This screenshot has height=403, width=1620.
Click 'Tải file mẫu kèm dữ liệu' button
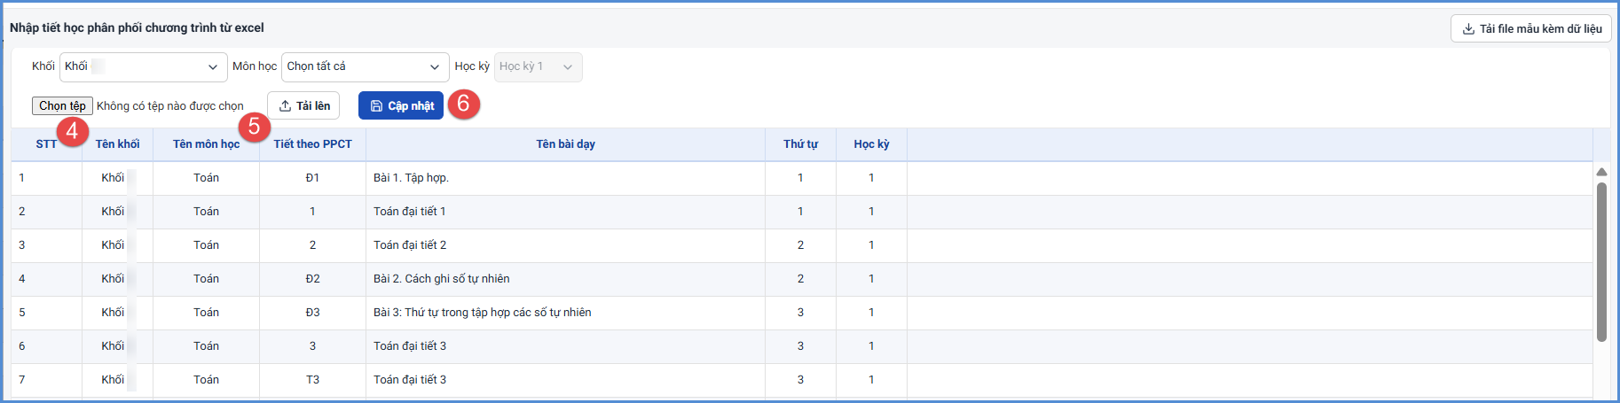click(x=1531, y=28)
